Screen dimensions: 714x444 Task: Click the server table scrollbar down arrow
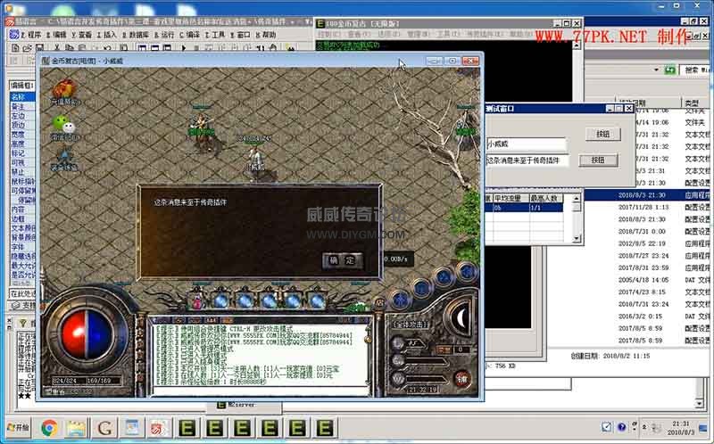pos(577,238)
